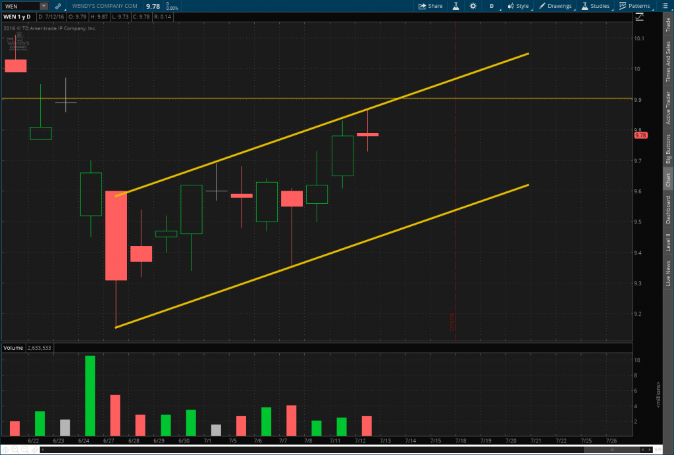Viewport: 674px width, 455px height.
Task: Click the red 9.78 price label on axis
Action: coord(640,135)
